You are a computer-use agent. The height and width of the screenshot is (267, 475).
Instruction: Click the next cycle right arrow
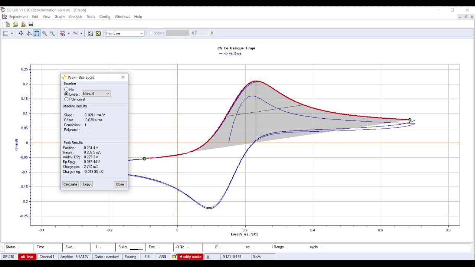click(212, 33)
